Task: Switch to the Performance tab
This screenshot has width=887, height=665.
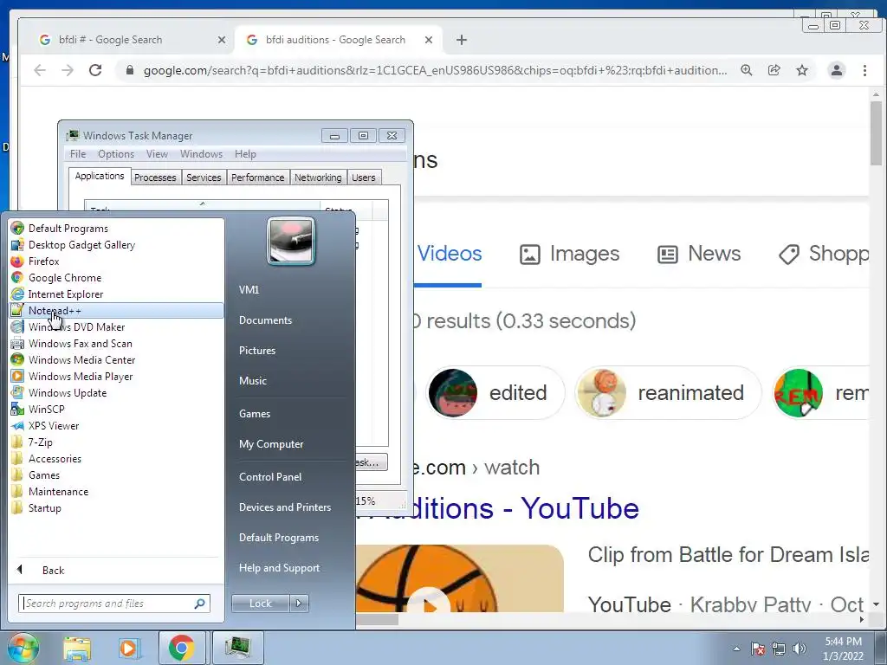Action: point(257,178)
